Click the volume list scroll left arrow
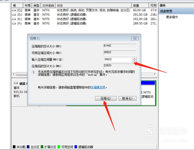Viewport: 194px width, 150px height. click(13, 74)
